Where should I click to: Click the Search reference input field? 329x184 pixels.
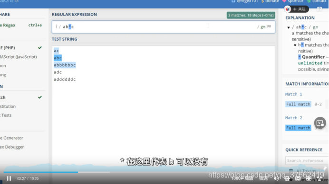coord(307,160)
